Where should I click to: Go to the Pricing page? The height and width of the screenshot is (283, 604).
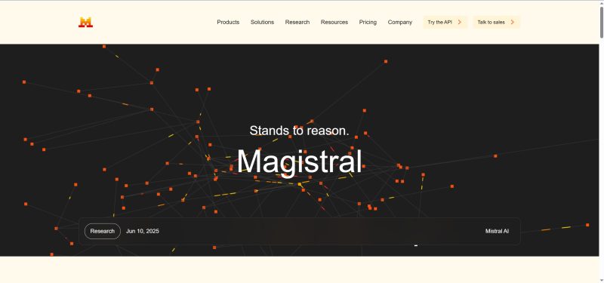[368, 23]
